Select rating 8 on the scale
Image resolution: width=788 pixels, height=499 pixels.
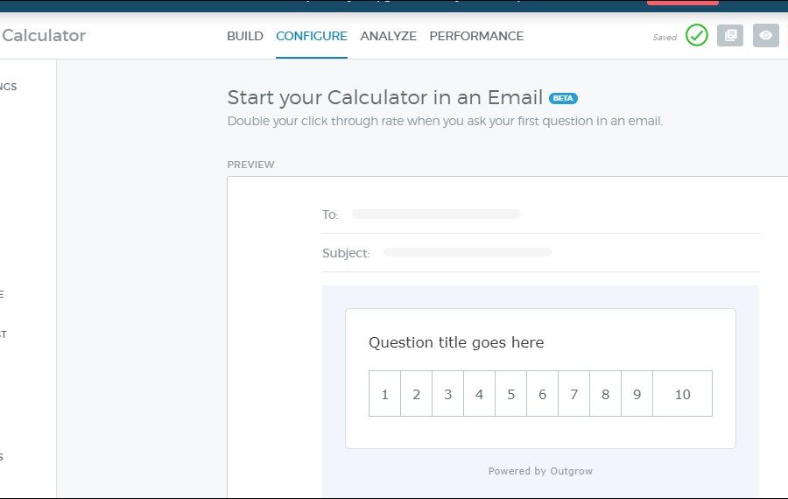(605, 394)
